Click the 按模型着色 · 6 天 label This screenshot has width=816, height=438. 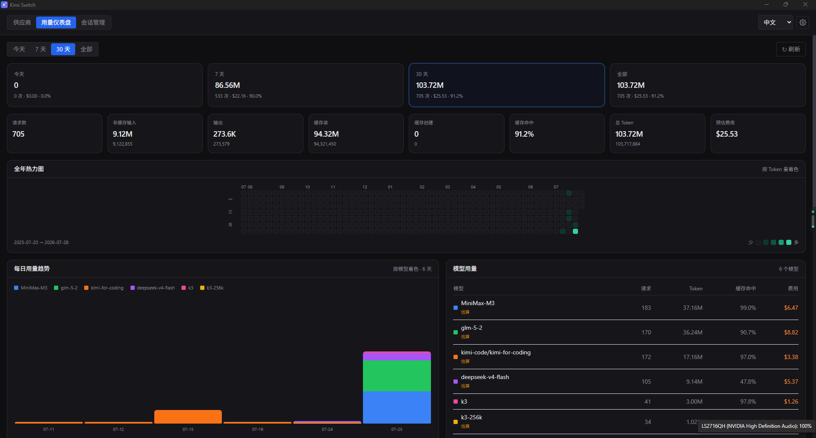point(412,269)
